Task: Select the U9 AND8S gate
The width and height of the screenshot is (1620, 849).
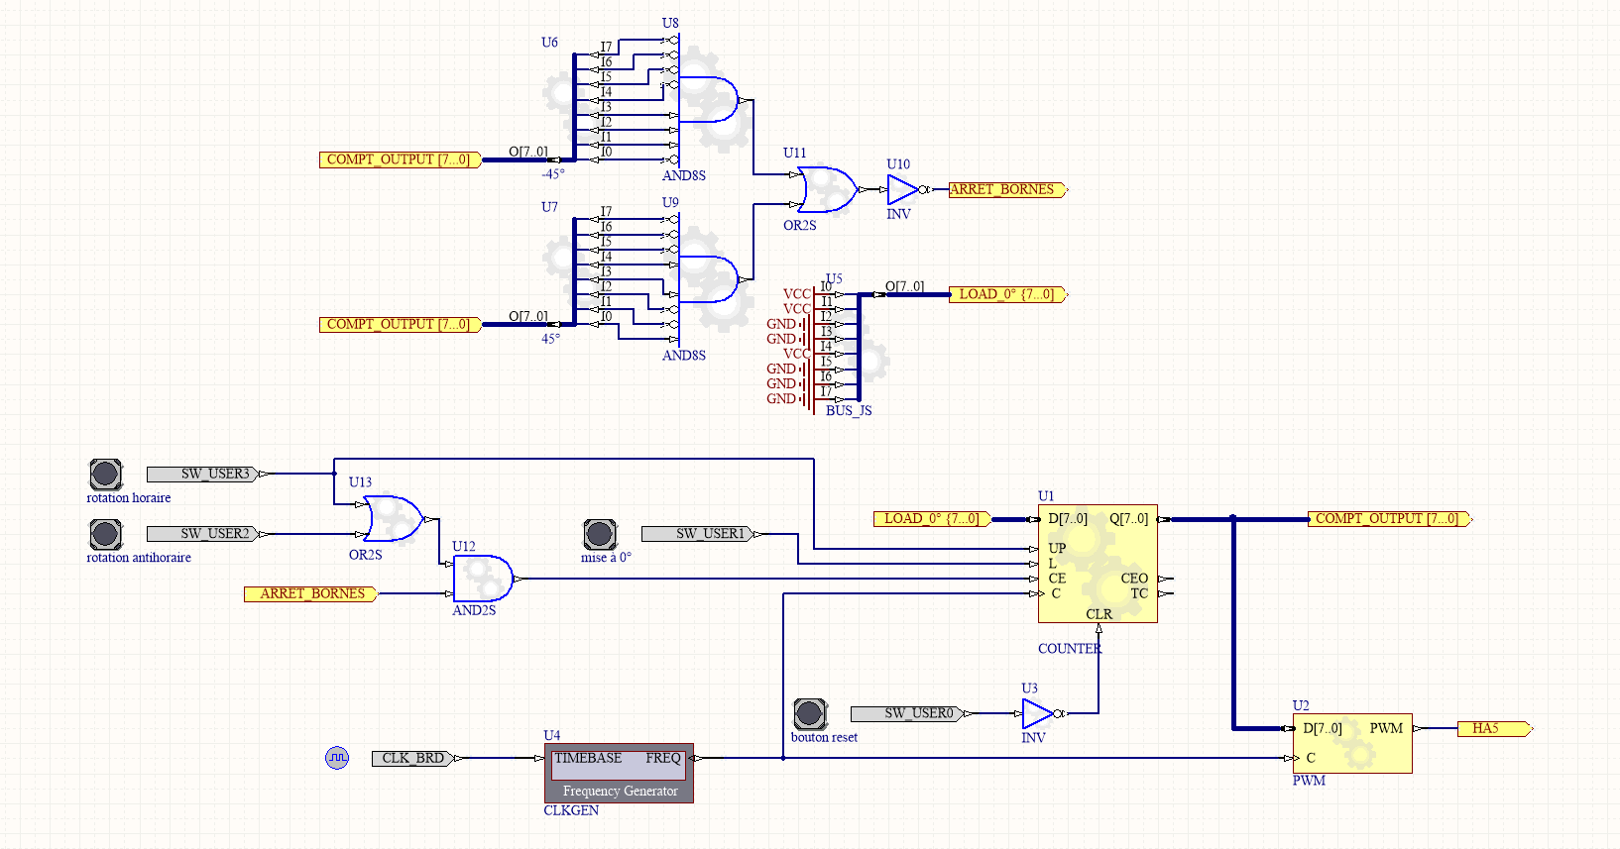Action: tap(709, 279)
